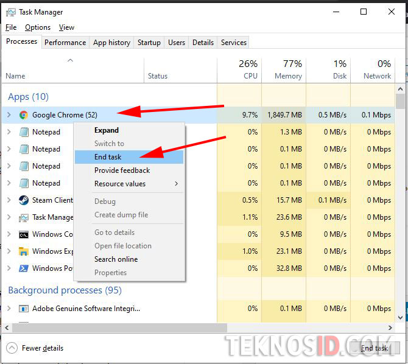
Task: Click the Windows Command Processor icon
Action: (24, 235)
